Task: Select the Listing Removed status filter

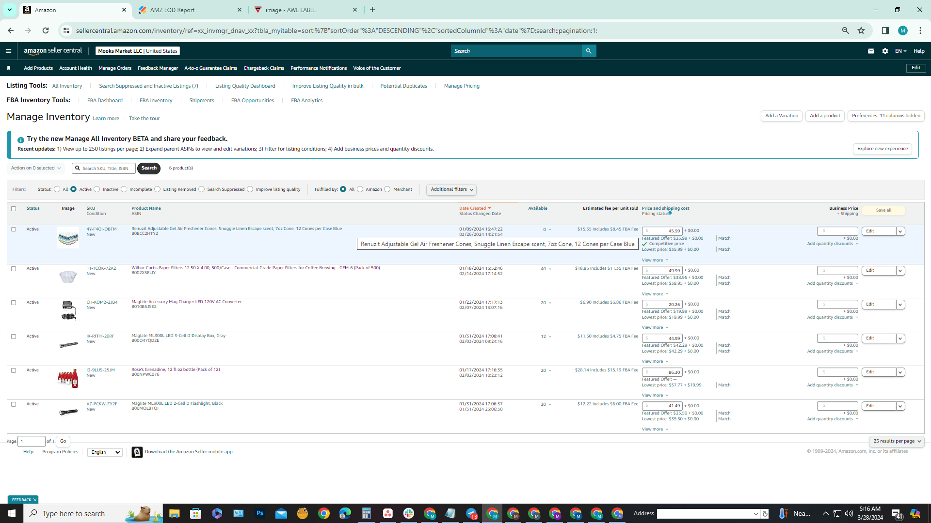Action: 157,189
